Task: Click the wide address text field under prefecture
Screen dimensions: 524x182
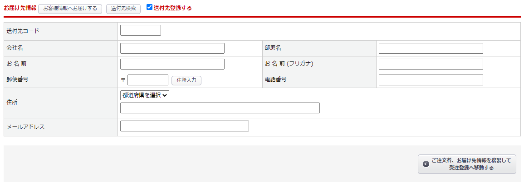Action: tap(220, 108)
